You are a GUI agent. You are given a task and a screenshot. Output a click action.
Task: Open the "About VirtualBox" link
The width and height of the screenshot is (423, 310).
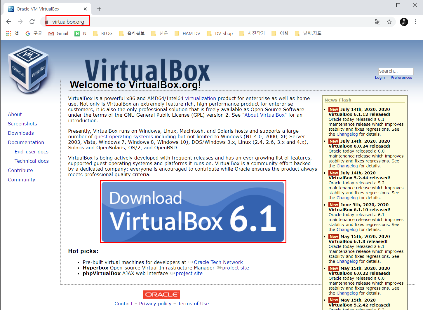[x=264, y=115]
